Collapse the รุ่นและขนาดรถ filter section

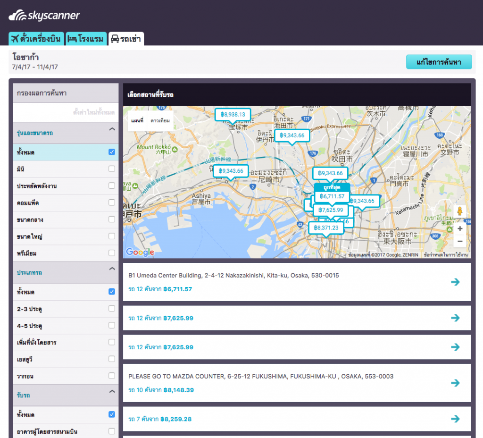[112, 129]
